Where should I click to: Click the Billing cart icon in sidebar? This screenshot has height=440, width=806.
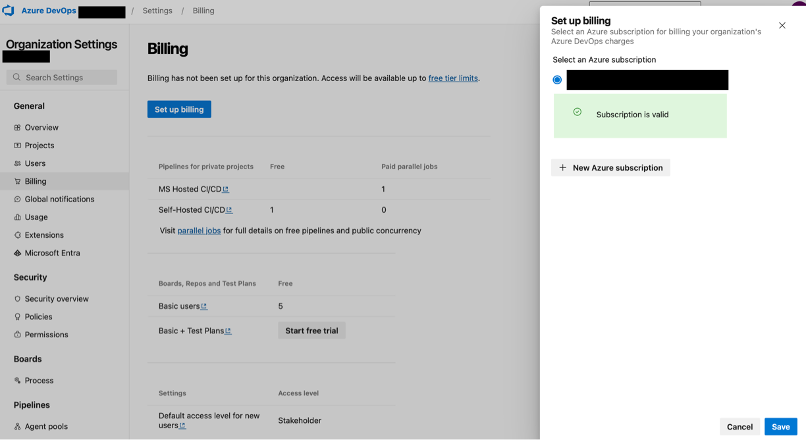[18, 181]
